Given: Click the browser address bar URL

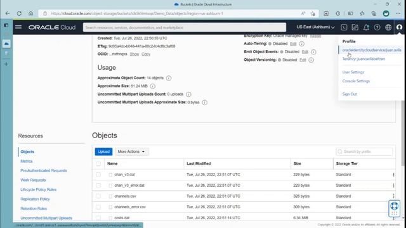Looking at the screenshot, I should (137, 13).
